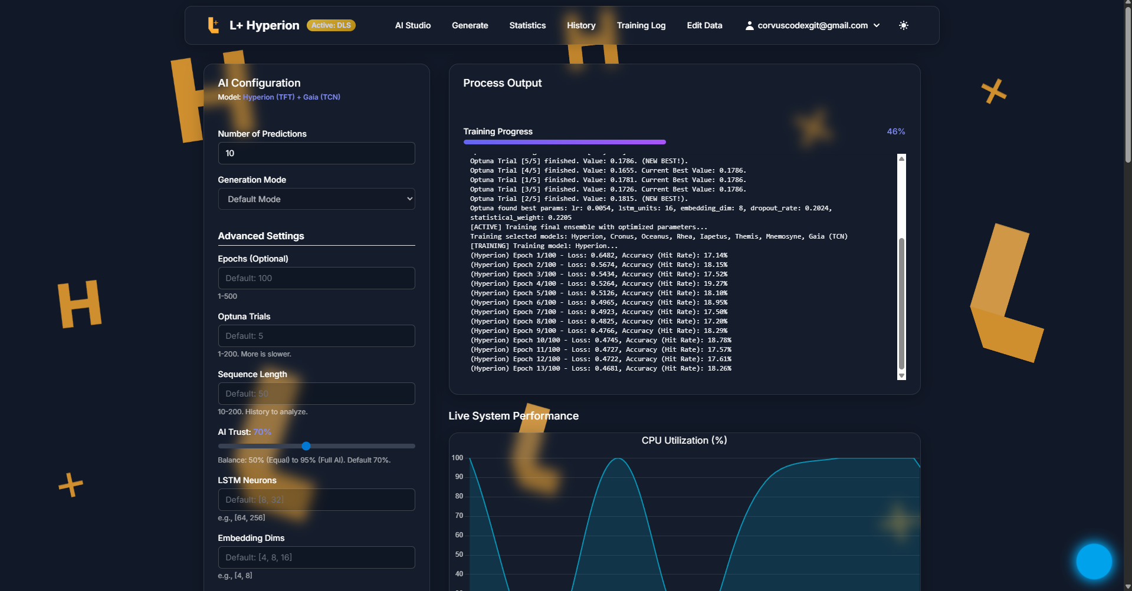Screen dimensions: 1132x591
Task: Click the L+ Hyperion logo icon
Action: point(214,25)
